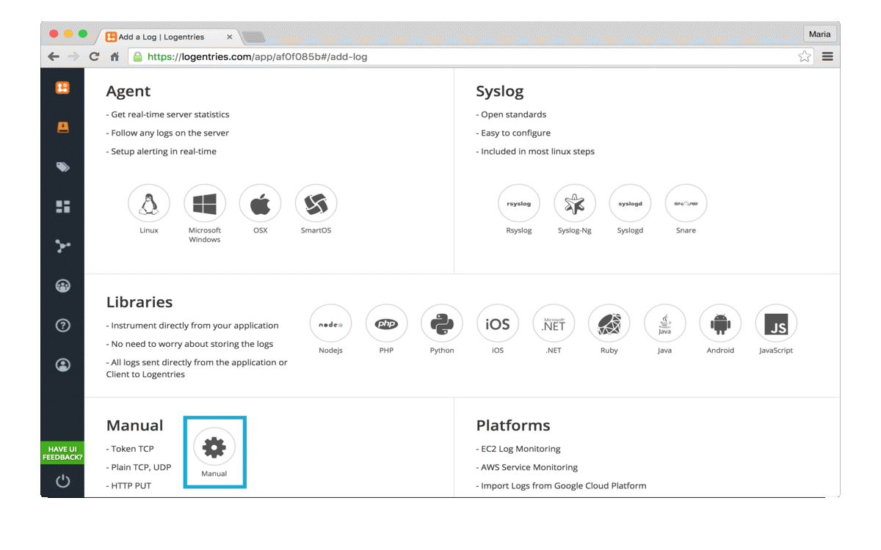Screen dimensions: 881x550
Task: Select the Python library icon
Action: (442, 324)
